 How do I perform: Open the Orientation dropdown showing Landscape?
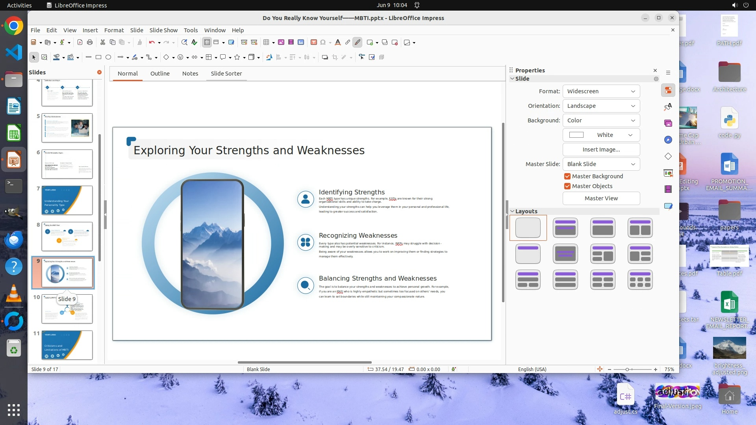click(601, 106)
